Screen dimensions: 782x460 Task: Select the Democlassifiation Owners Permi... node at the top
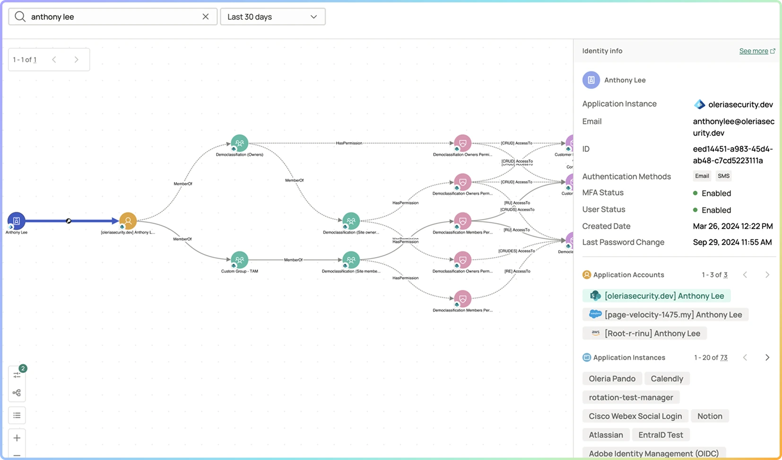462,143
